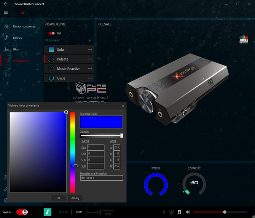Open more options for Music Reactive preset

point(90,69)
